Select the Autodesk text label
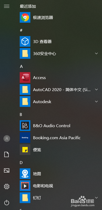Viewport: 102px width, 210px height. 42,102
